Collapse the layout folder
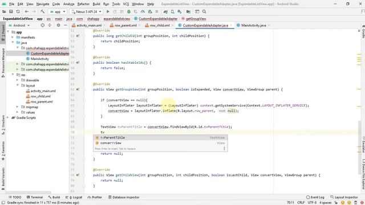Screen dimensions: 365x205 17,85
